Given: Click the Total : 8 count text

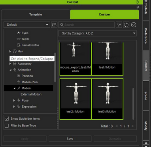Looking at the screenshot, I should click(x=106, y=126).
